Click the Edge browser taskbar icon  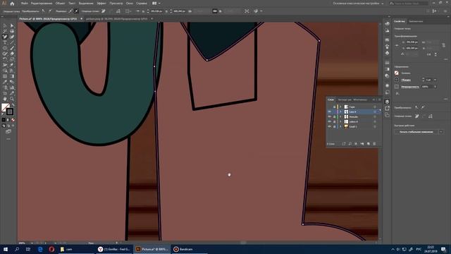pos(40,249)
